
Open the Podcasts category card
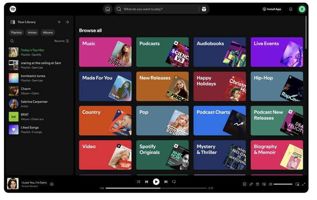(162, 52)
